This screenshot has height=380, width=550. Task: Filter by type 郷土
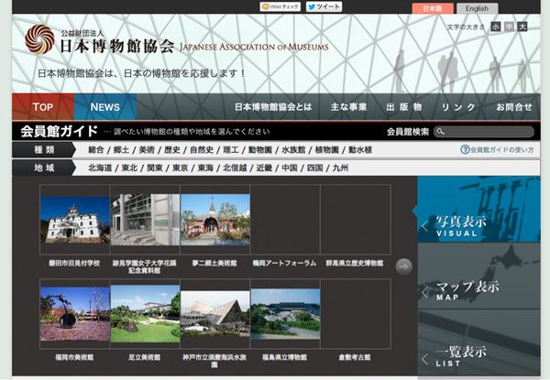(x=121, y=150)
